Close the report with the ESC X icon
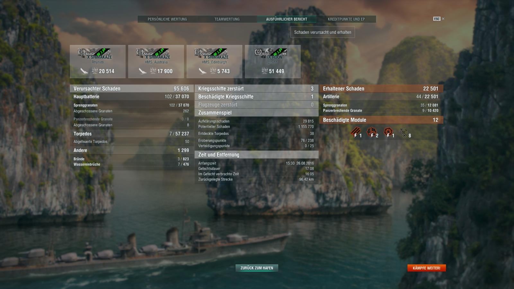The height and width of the screenshot is (289, 514). click(439, 19)
